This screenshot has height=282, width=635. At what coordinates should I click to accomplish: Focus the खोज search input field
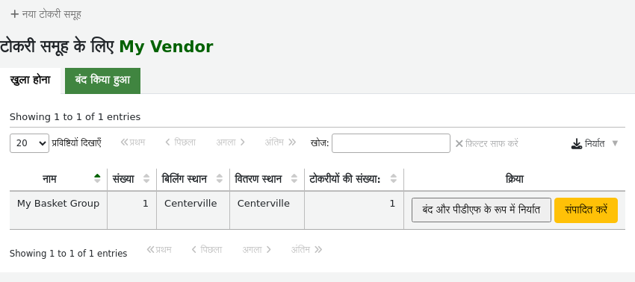(391, 143)
